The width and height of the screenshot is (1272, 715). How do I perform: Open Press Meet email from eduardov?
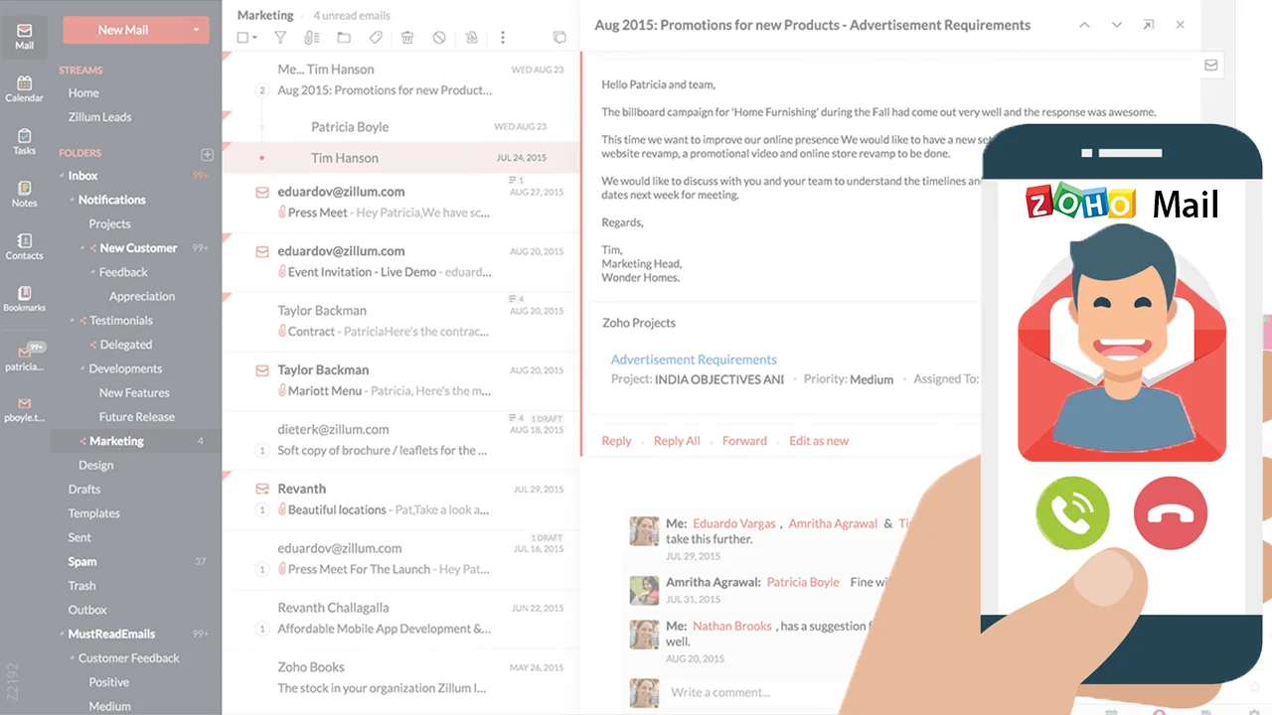(x=400, y=203)
